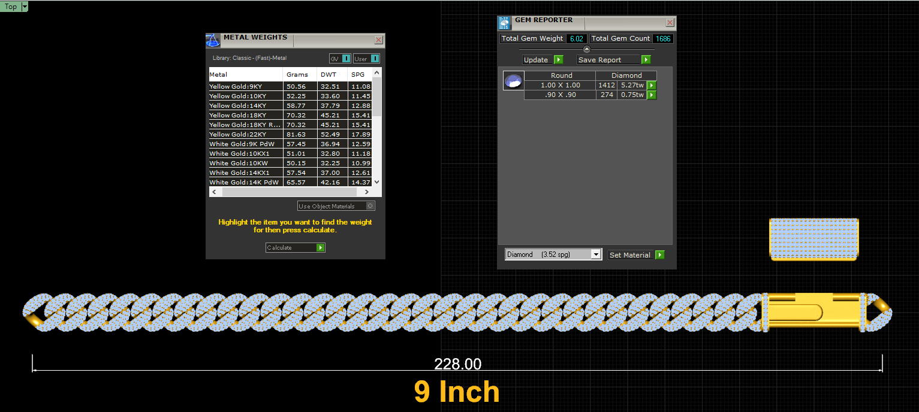Close the Gem Reporter panel

click(x=670, y=23)
